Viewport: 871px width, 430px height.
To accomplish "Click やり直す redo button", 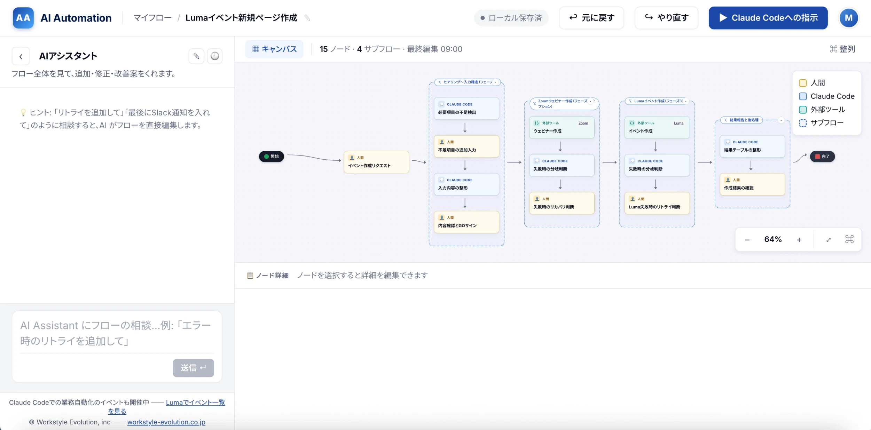I will pos(666,18).
